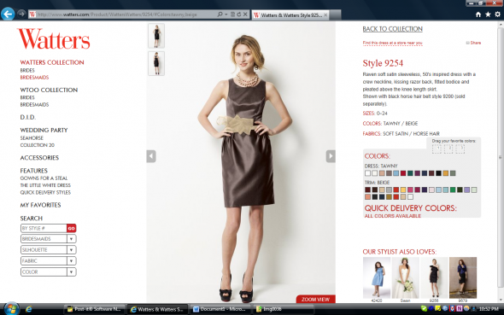
Task: Click favorite color slot 3
Action: (x=460, y=149)
